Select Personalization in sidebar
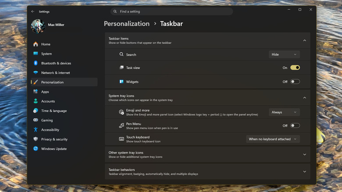342x192 pixels. [64, 82]
